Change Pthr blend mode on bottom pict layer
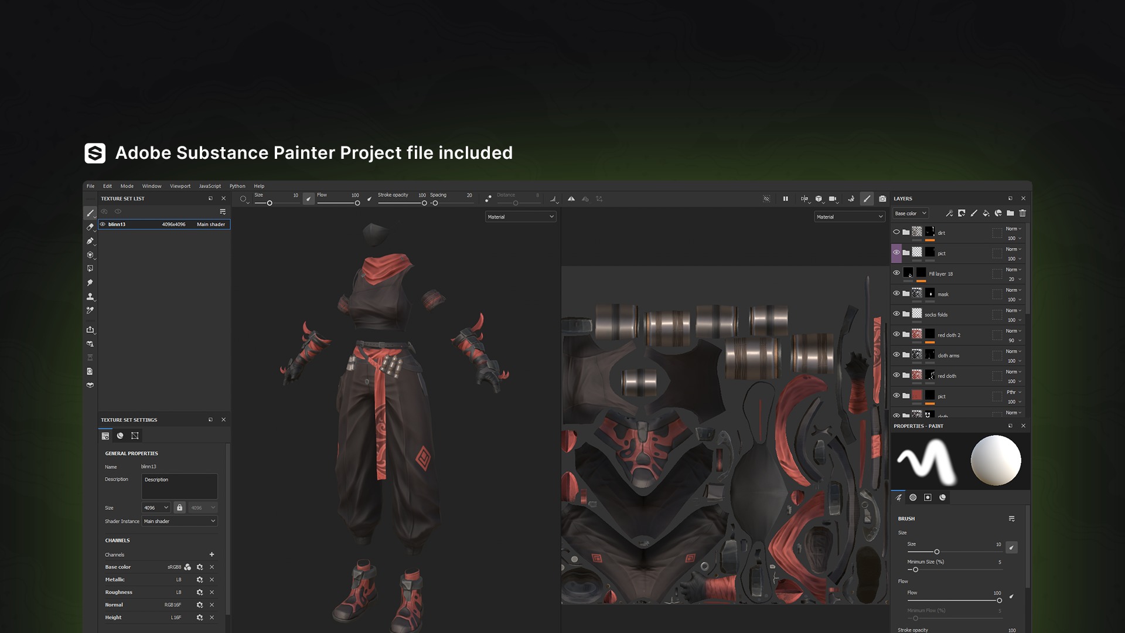 [1014, 392]
